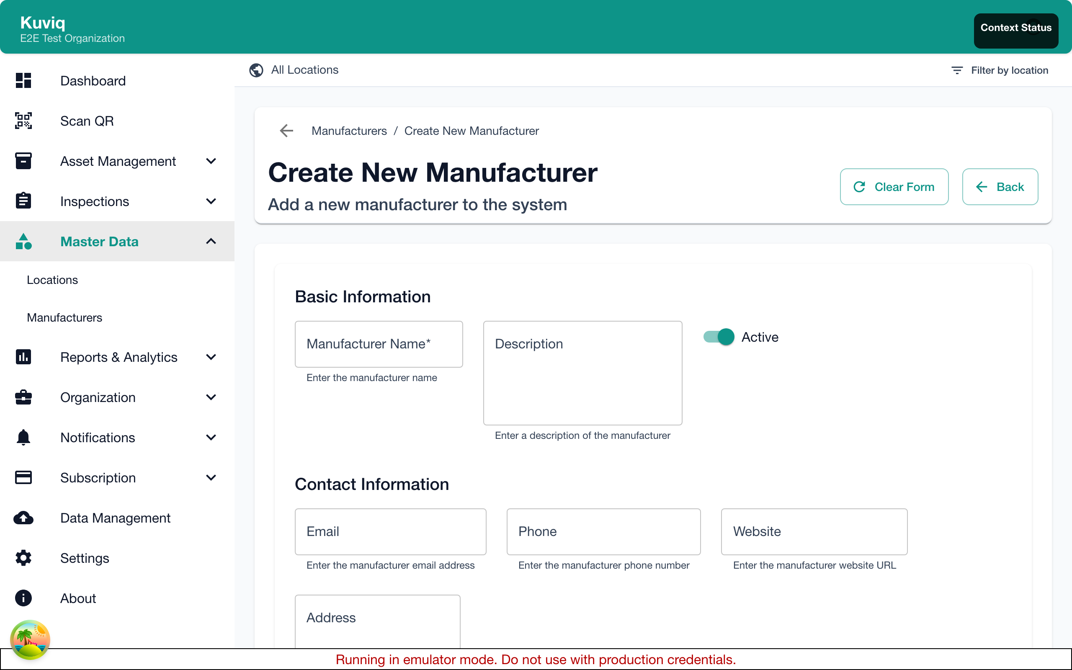
Task: Select the Scan QR icon
Action: click(x=23, y=121)
